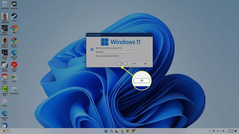239x134 pixels.
Task: Show hidden system tray icons
Action: click(x=210, y=131)
